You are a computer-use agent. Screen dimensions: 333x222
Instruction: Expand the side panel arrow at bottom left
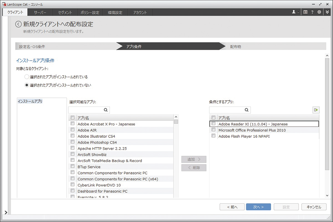click(6, 212)
